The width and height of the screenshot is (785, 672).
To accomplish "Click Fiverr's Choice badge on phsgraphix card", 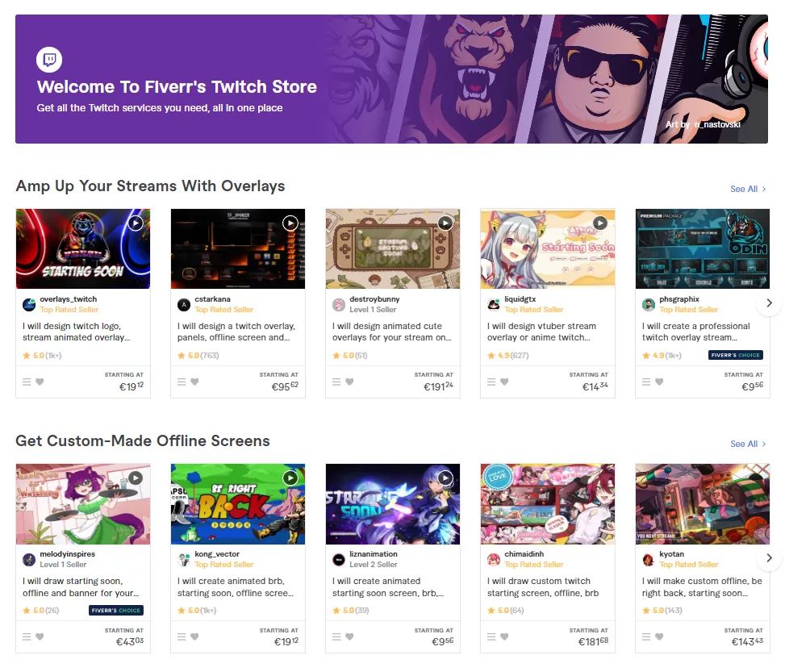I will click(x=736, y=355).
